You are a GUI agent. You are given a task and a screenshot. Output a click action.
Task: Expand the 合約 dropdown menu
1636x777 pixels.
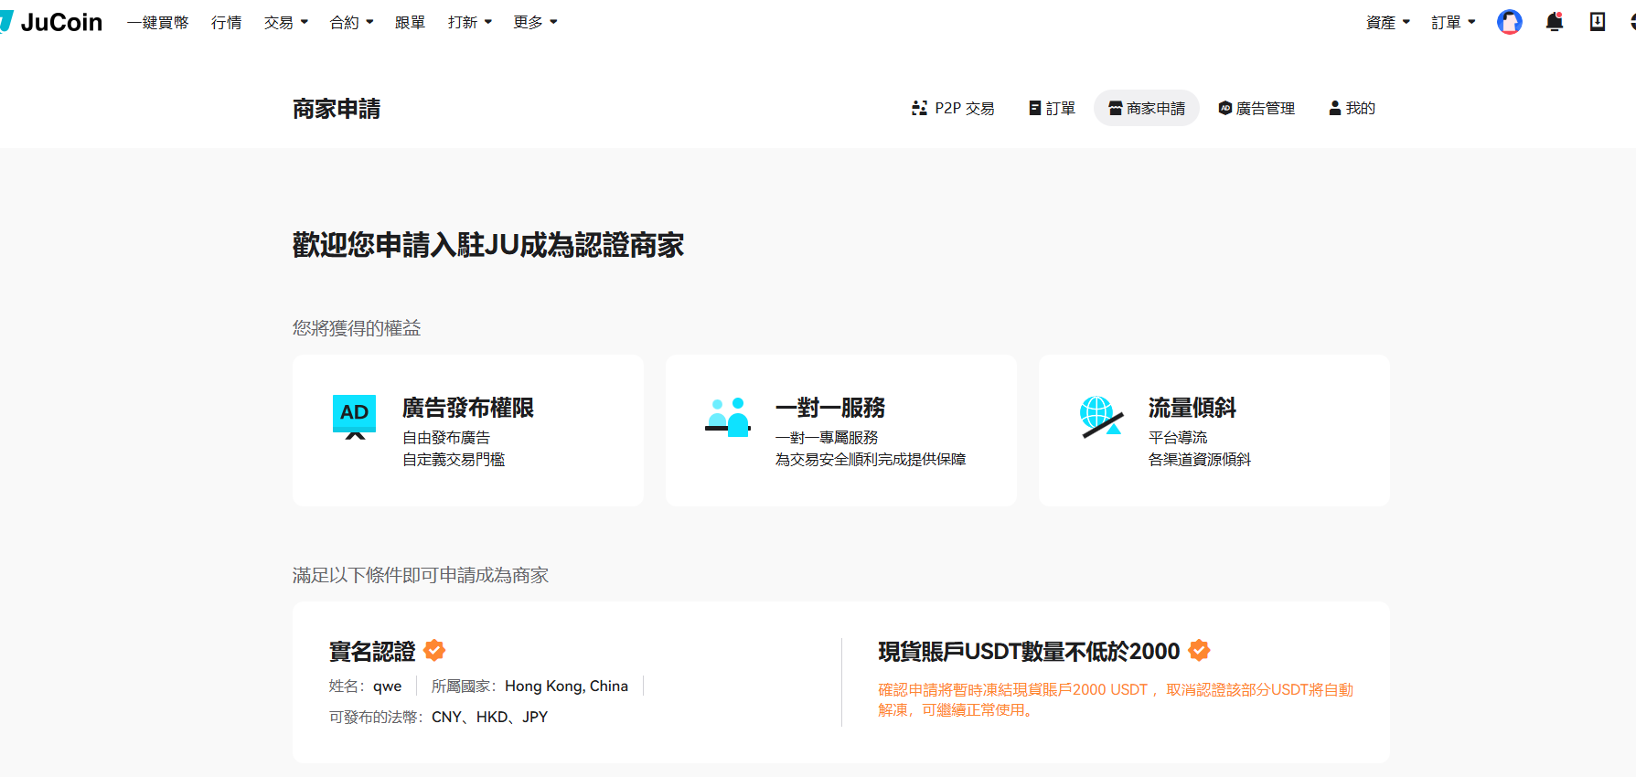(352, 22)
